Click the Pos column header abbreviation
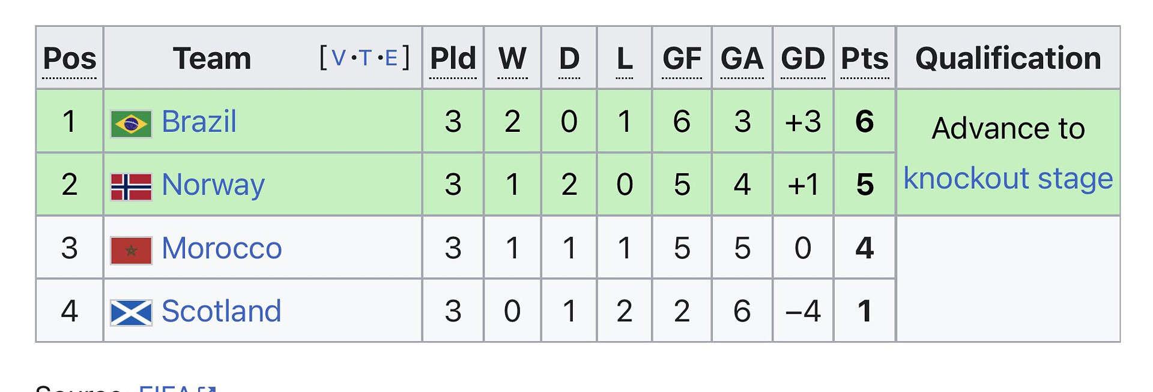Screen dimensions: 1153x392 (x=70, y=59)
